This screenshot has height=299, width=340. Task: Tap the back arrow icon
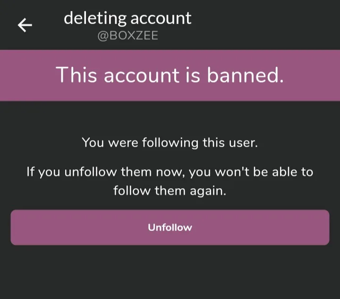pos(25,25)
